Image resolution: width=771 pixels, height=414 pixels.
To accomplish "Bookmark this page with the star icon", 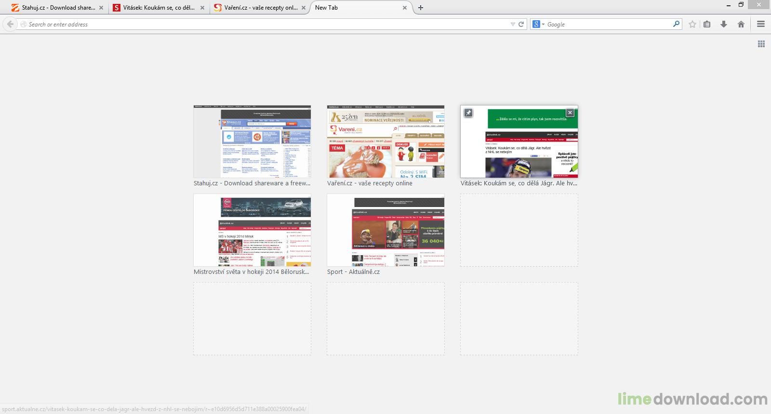I will pos(692,24).
